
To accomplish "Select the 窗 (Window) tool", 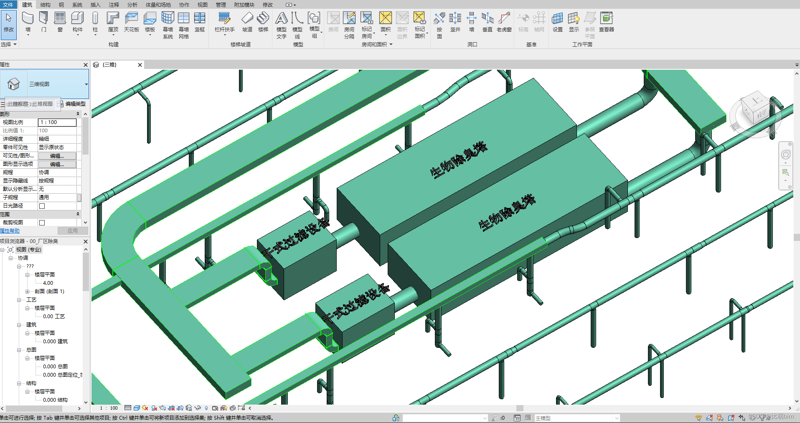I will (60, 23).
